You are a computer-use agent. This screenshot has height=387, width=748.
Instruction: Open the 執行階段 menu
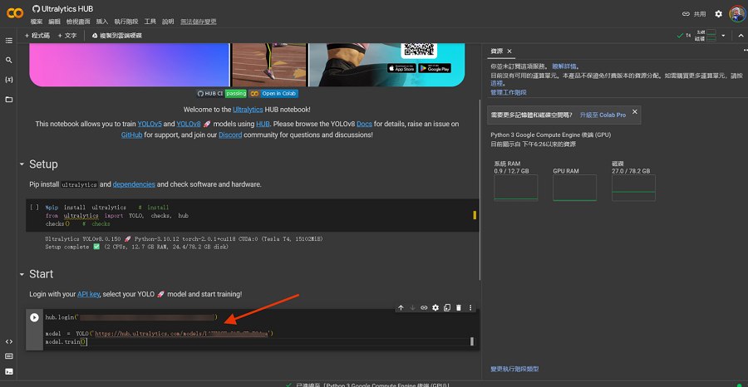click(x=125, y=21)
